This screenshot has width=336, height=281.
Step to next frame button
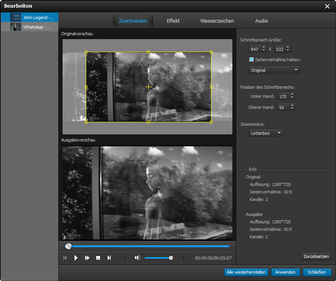(x=109, y=258)
